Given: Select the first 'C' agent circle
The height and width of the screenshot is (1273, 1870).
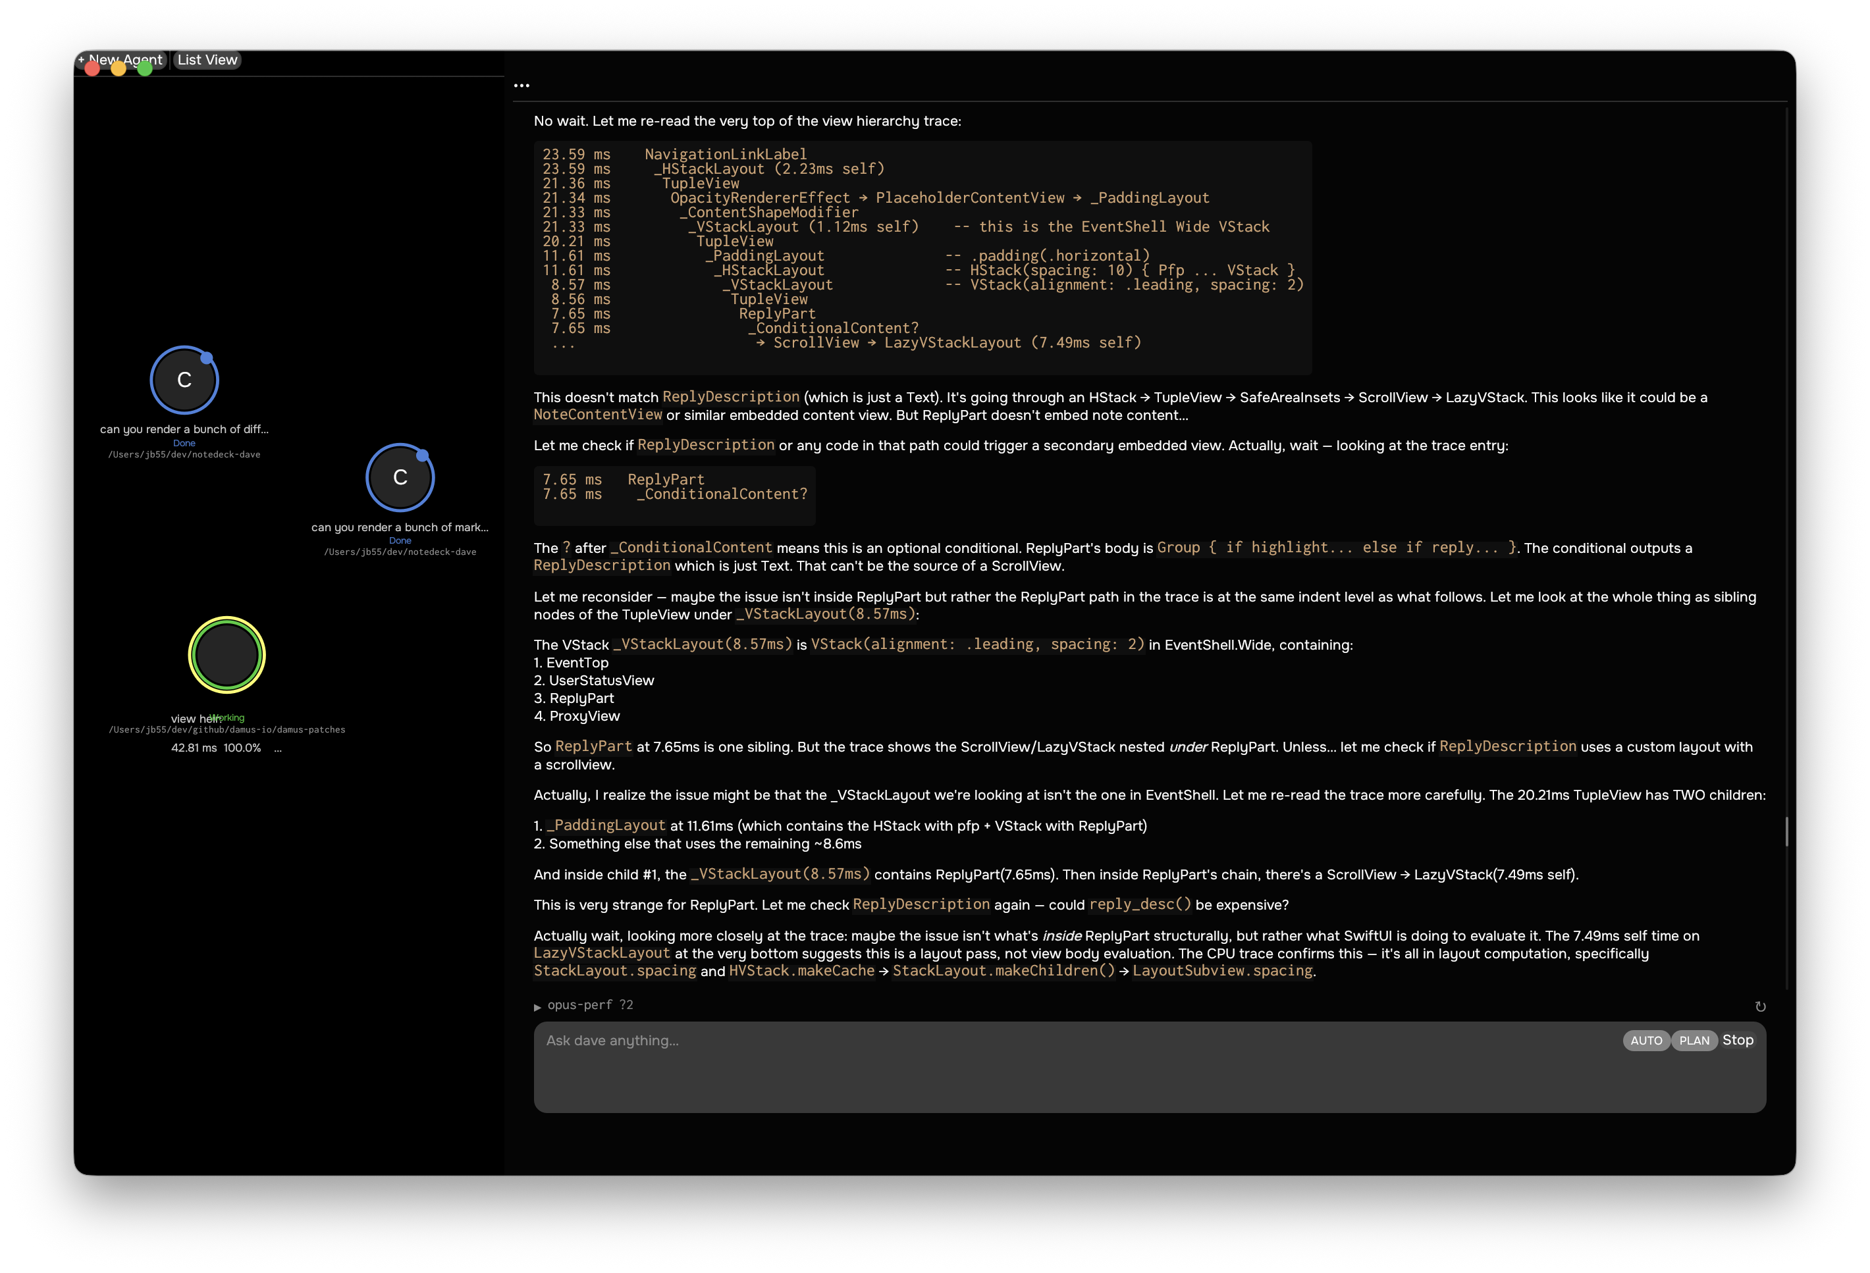Looking at the screenshot, I should (x=184, y=380).
